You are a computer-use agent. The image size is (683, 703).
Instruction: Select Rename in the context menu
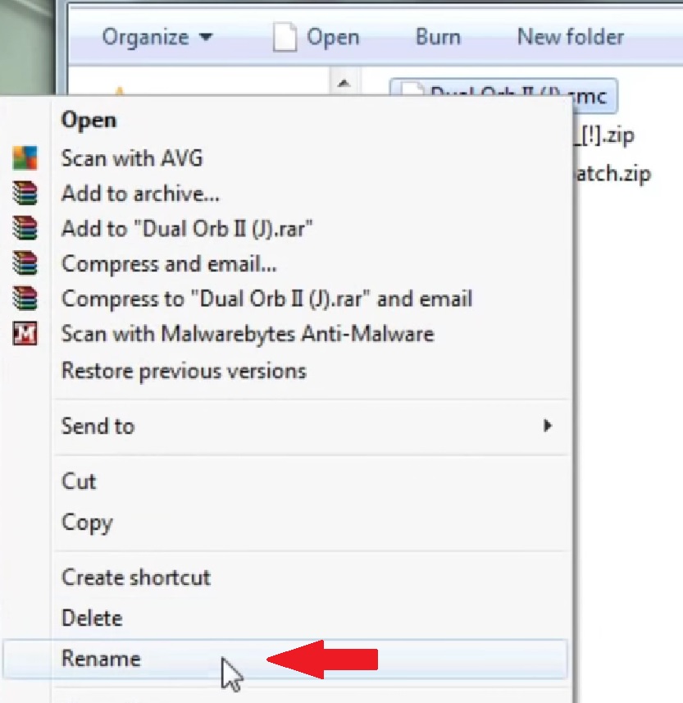click(101, 659)
